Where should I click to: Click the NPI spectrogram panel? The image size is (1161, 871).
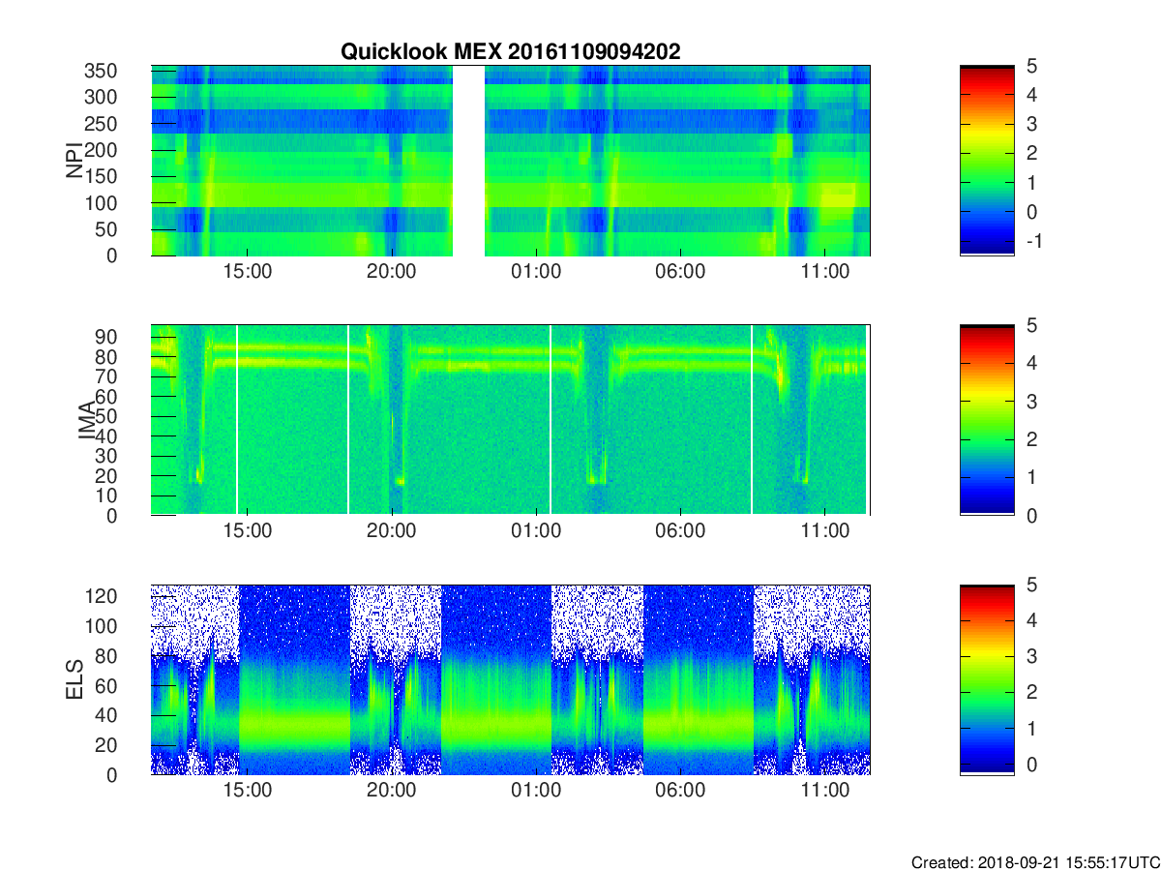pos(511,161)
